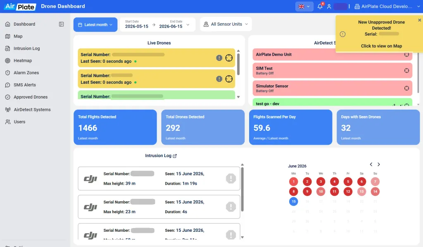Screen dimensions: 423x247
Task: Expand the AirPlate Cloud organisation dropdown
Action: pyautogui.click(x=387, y=7)
